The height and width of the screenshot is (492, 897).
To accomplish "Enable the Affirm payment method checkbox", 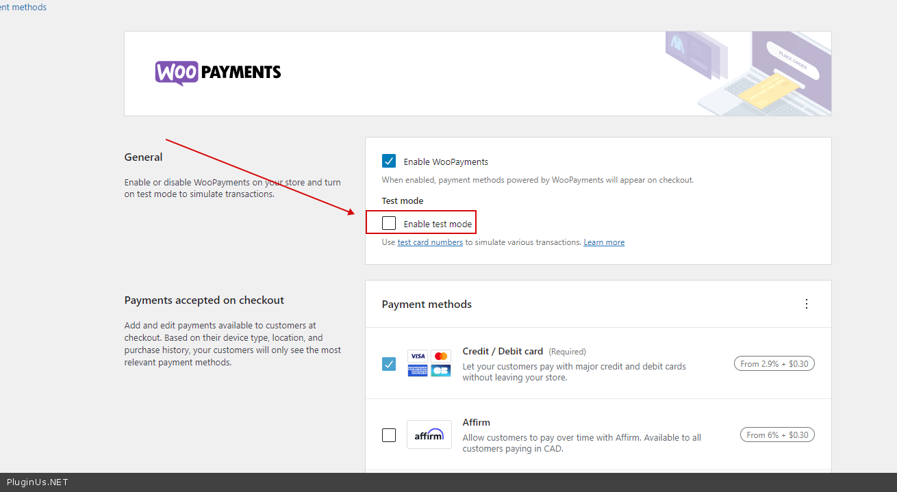I will tap(389, 435).
